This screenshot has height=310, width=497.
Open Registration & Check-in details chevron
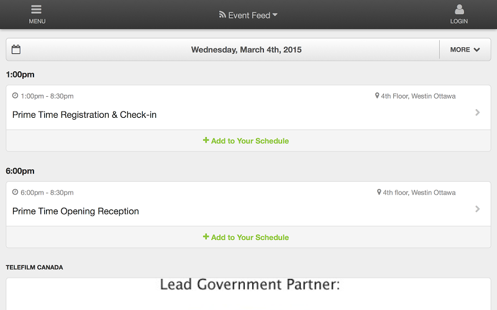pyautogui.click(x=477, y=112)
